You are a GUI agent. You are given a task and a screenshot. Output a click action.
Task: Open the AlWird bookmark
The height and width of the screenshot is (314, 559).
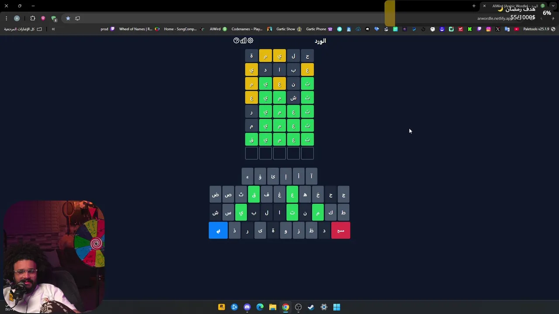(218, 29)
